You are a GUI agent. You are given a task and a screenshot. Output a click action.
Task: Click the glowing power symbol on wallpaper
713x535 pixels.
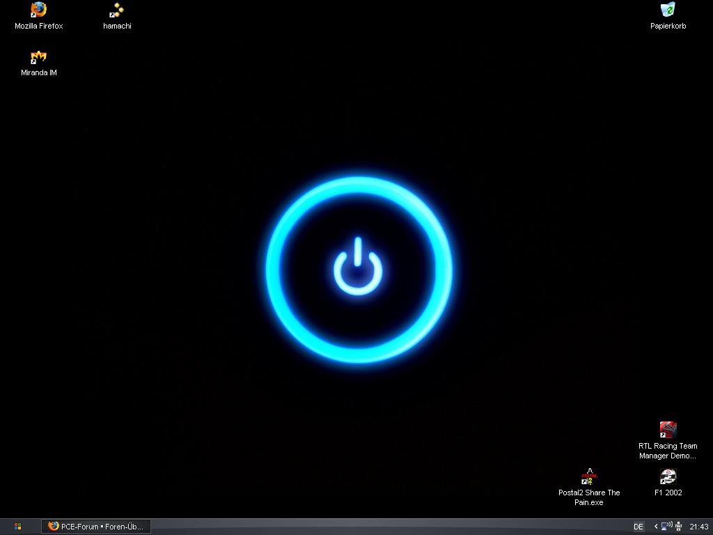tap(358, 268)
